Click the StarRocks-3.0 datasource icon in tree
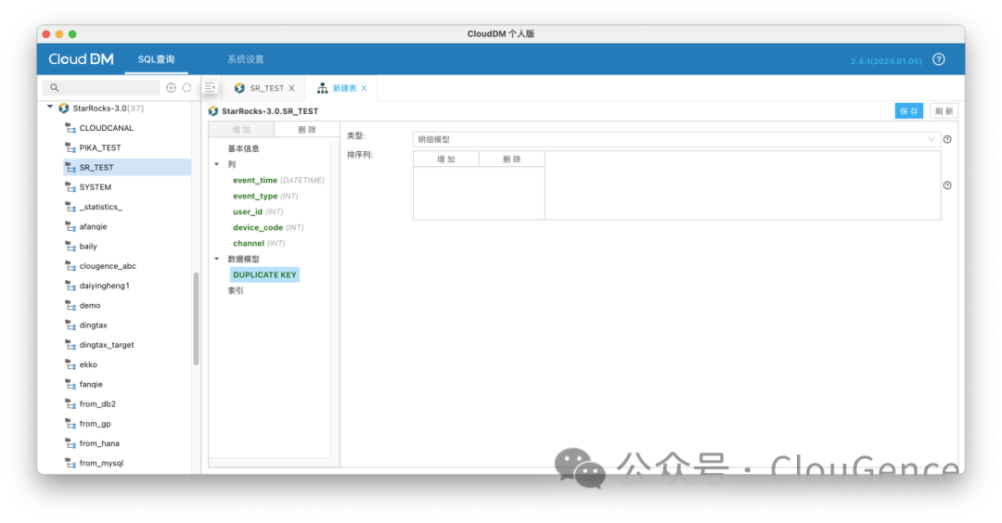Screen dimensions: 1002x523 63,108
